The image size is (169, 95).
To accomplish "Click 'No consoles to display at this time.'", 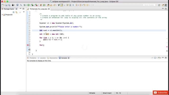I will pyautogui.click(x=39, y=61).
